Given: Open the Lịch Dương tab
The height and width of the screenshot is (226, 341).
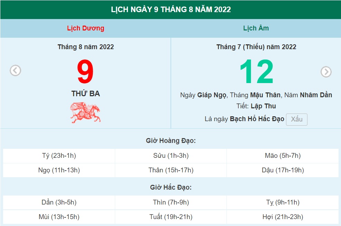Looking at the screenshot, I should pyautogui.click(x=85, y=28).
